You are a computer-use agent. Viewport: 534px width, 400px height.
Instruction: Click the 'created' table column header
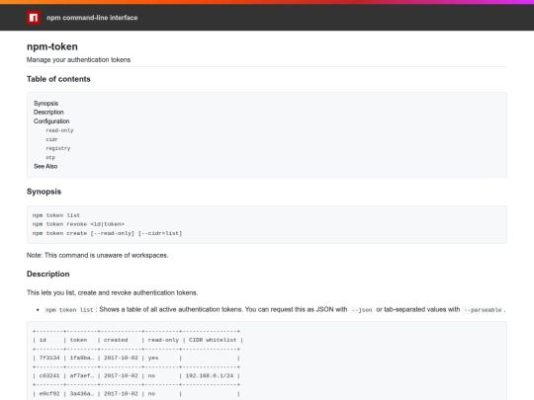click(116, 340)
